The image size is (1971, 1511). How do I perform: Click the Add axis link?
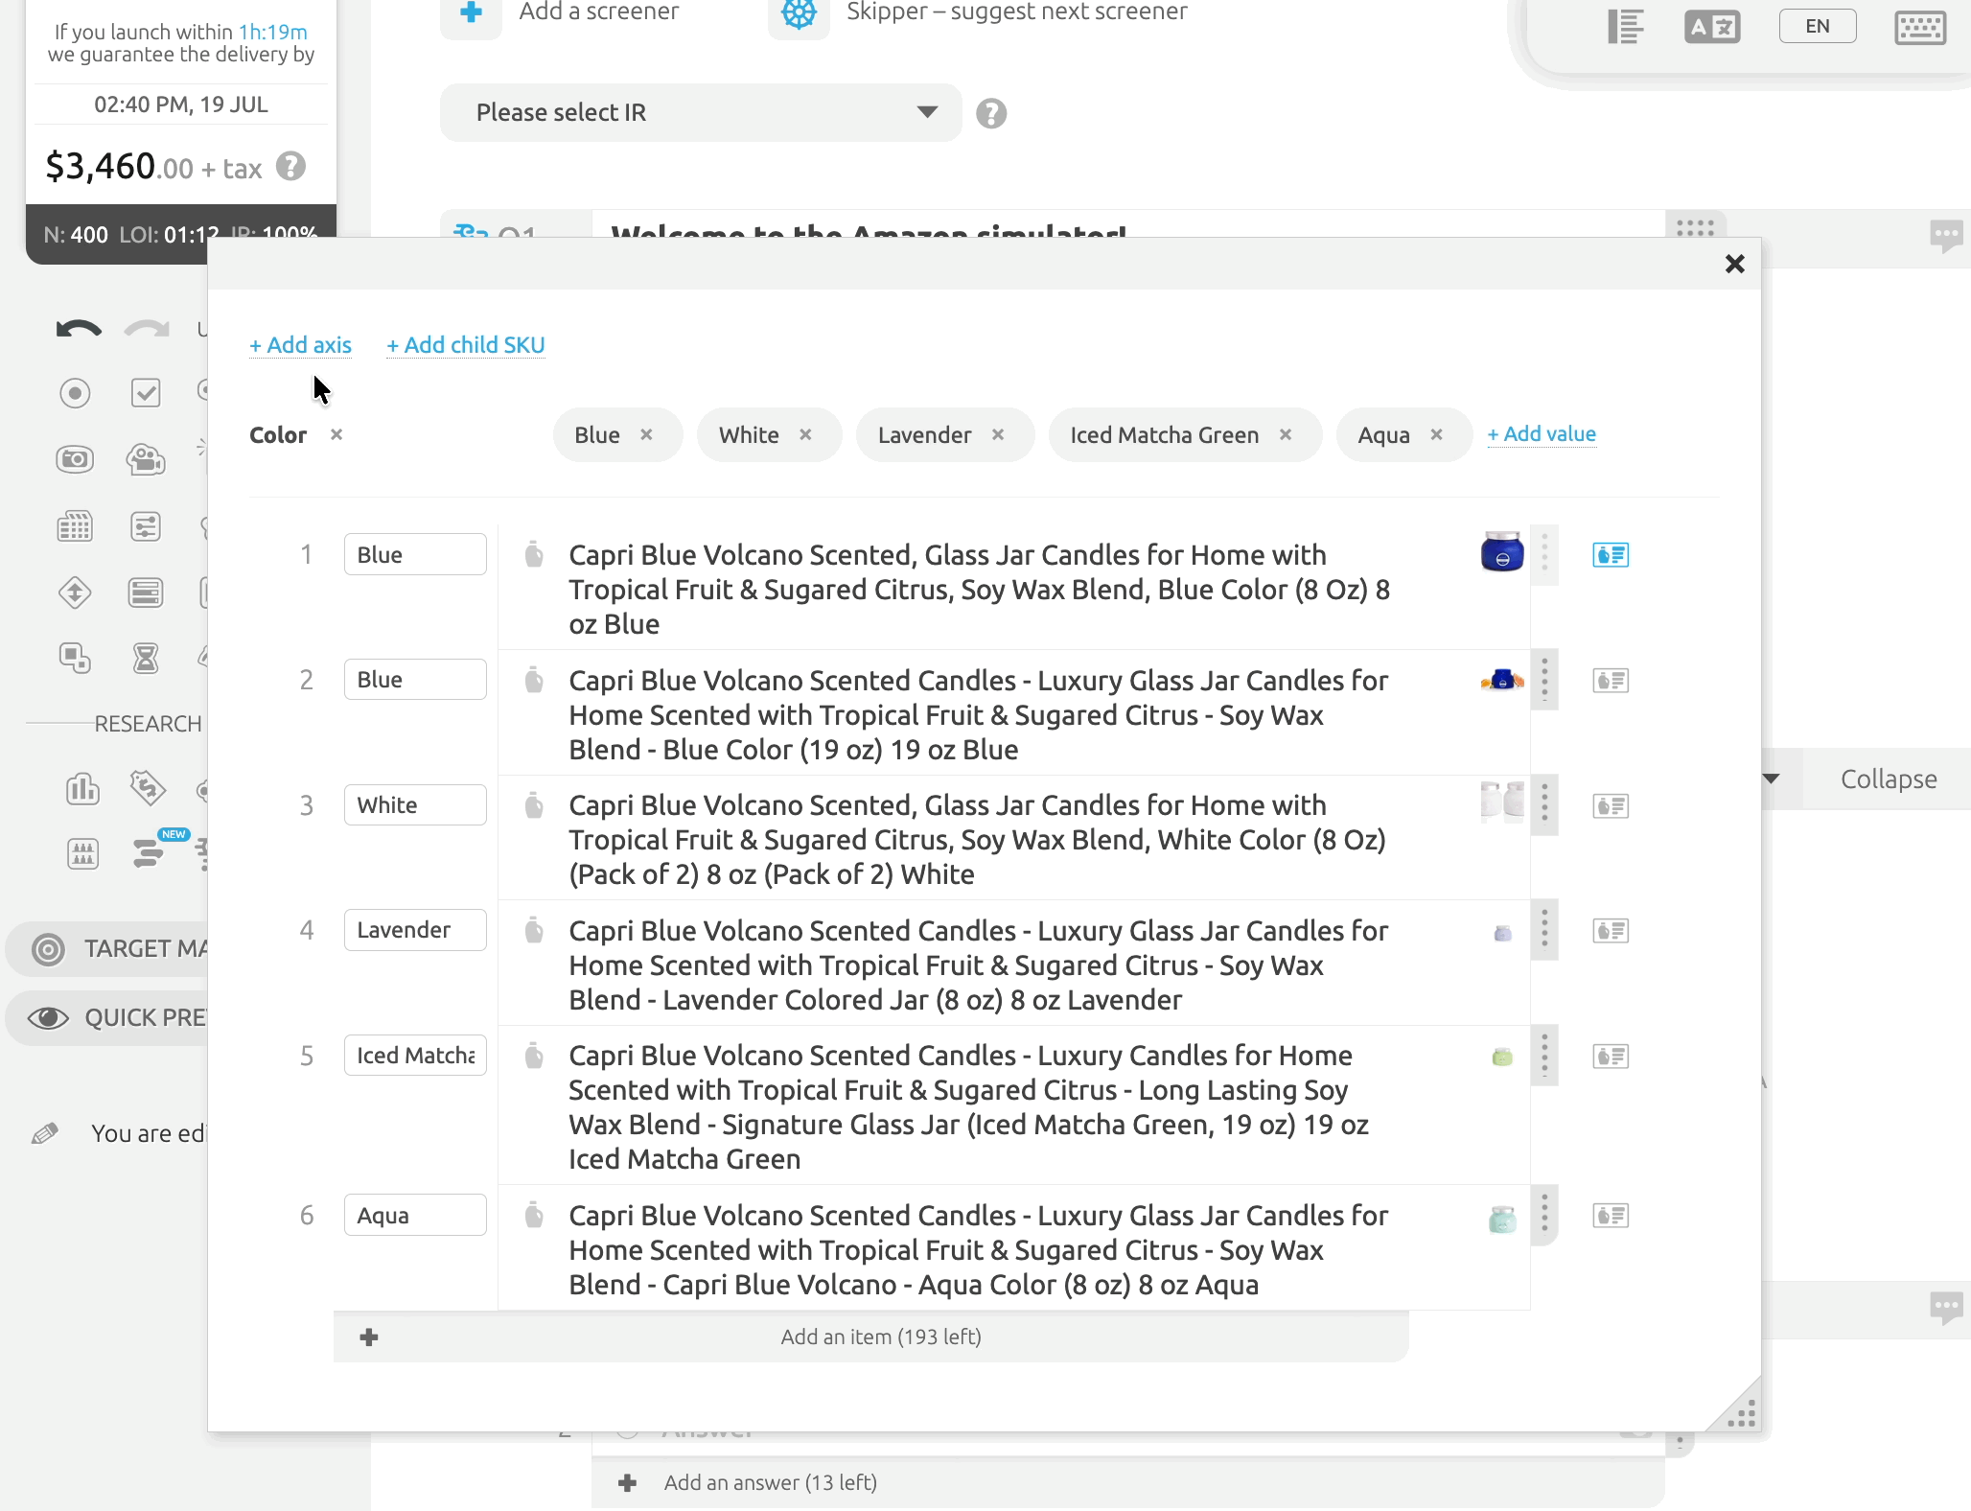[x=300, y=345]
